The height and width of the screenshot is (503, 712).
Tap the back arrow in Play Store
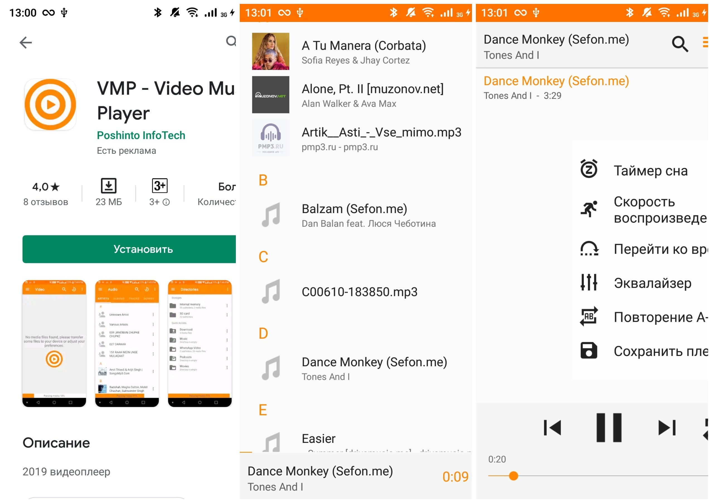26,42
